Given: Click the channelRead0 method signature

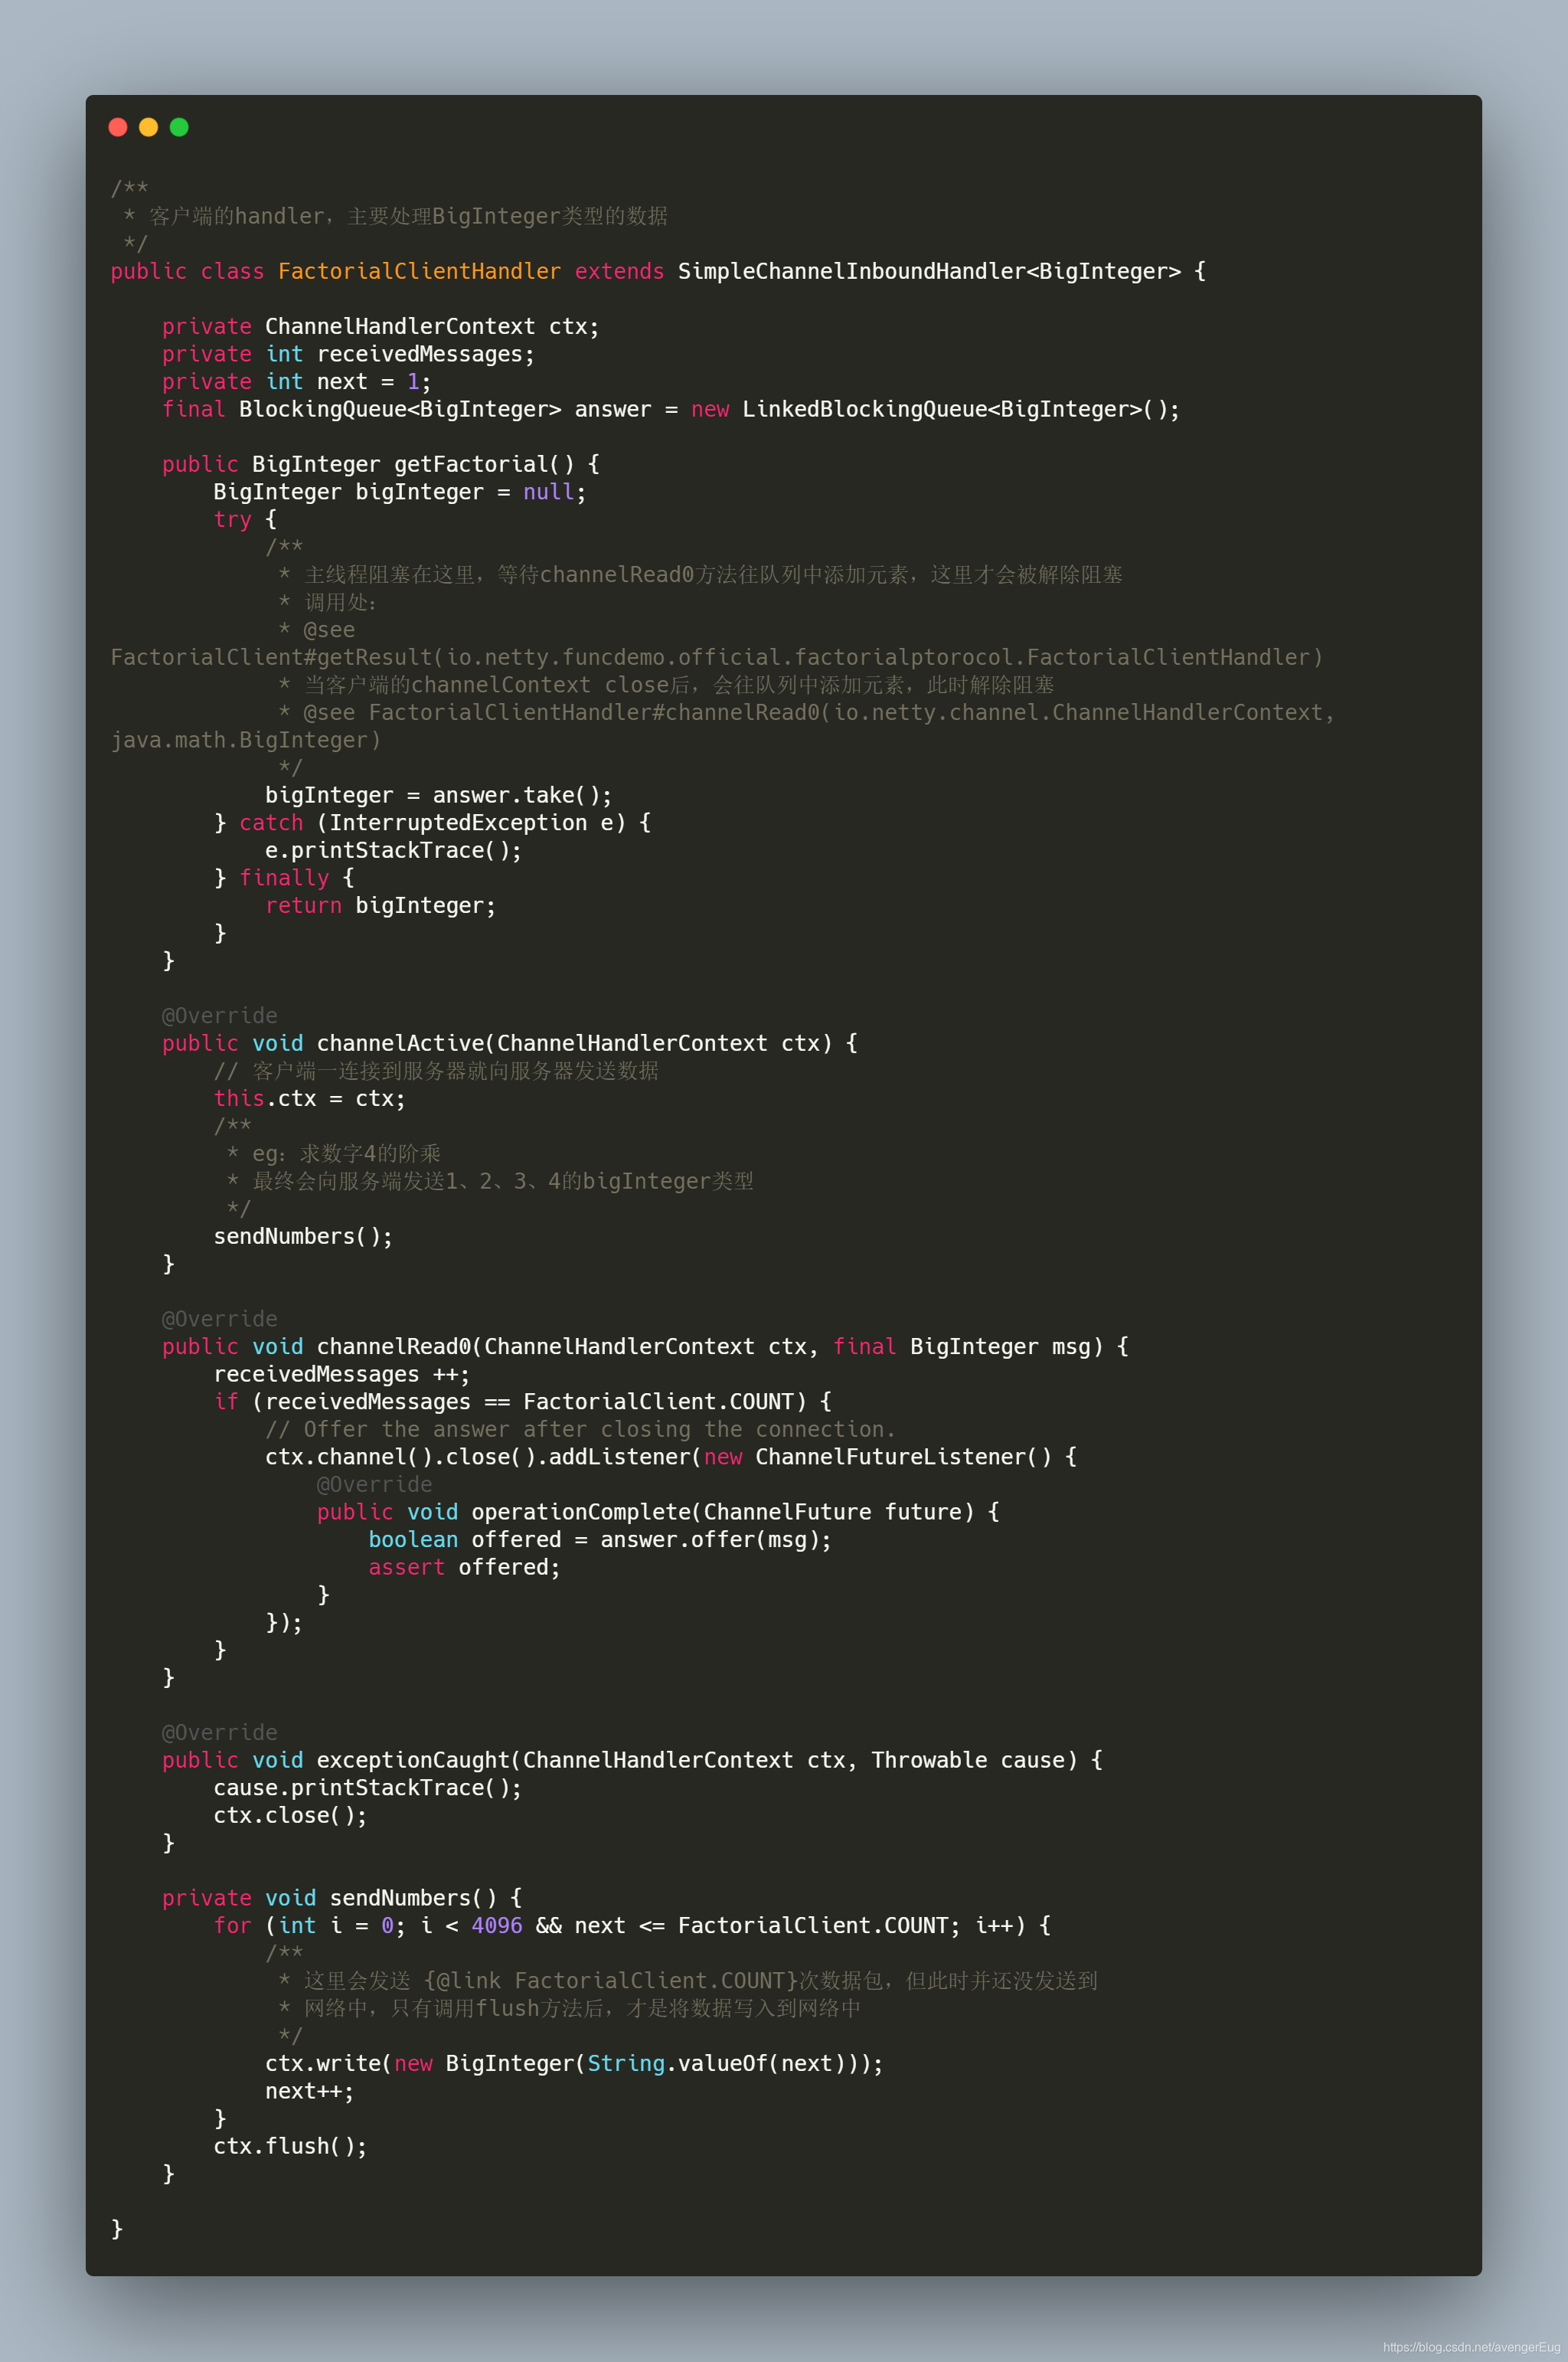Looking at the screenshot, I should pyautogui.click(x=645, y=1346).
